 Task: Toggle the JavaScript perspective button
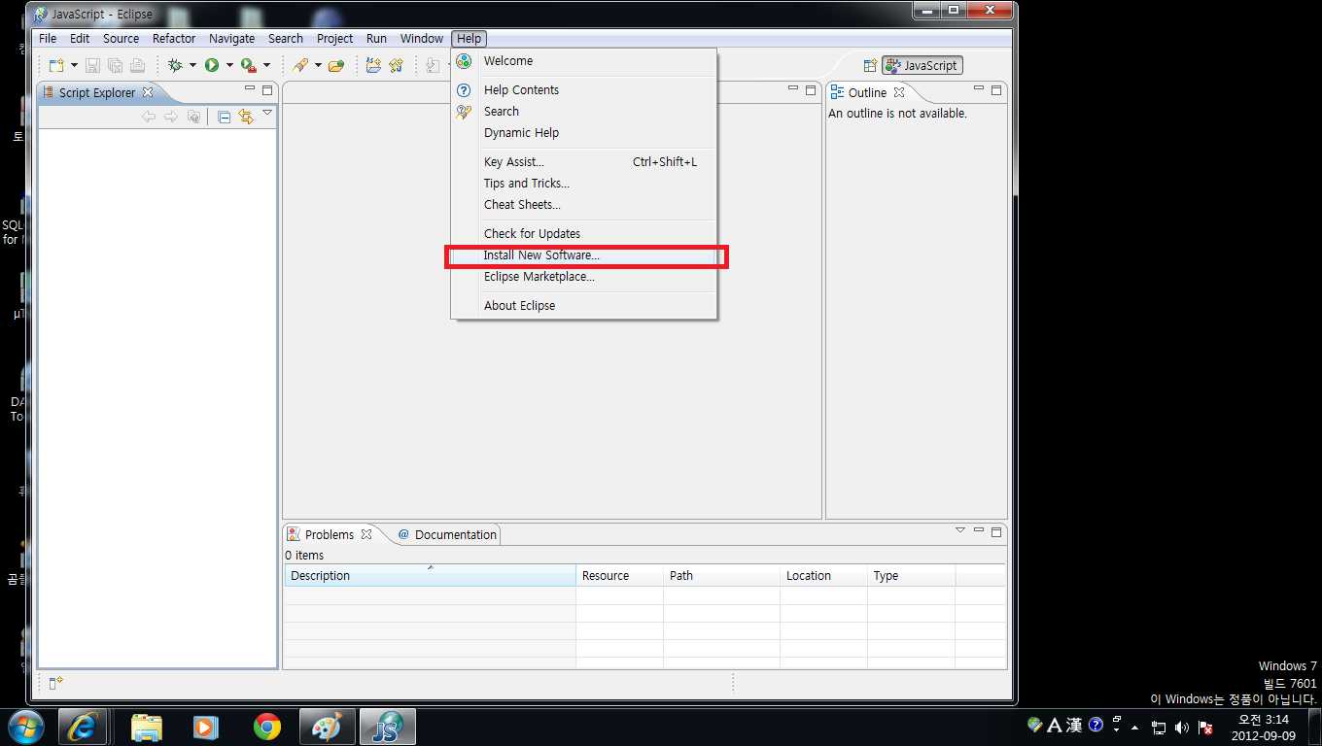(x=922, y=66)
